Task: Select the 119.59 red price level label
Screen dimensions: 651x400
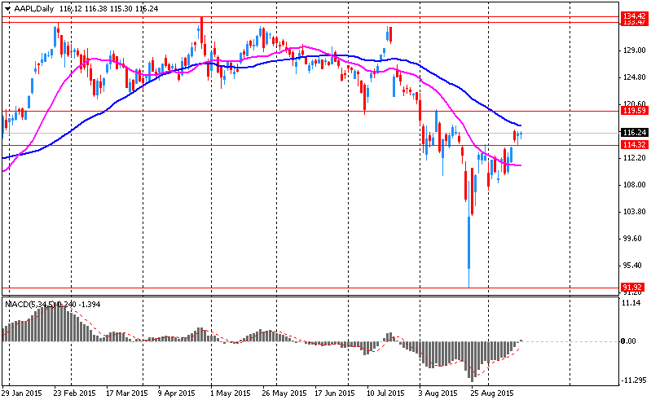Action: [x=634, y=110]
